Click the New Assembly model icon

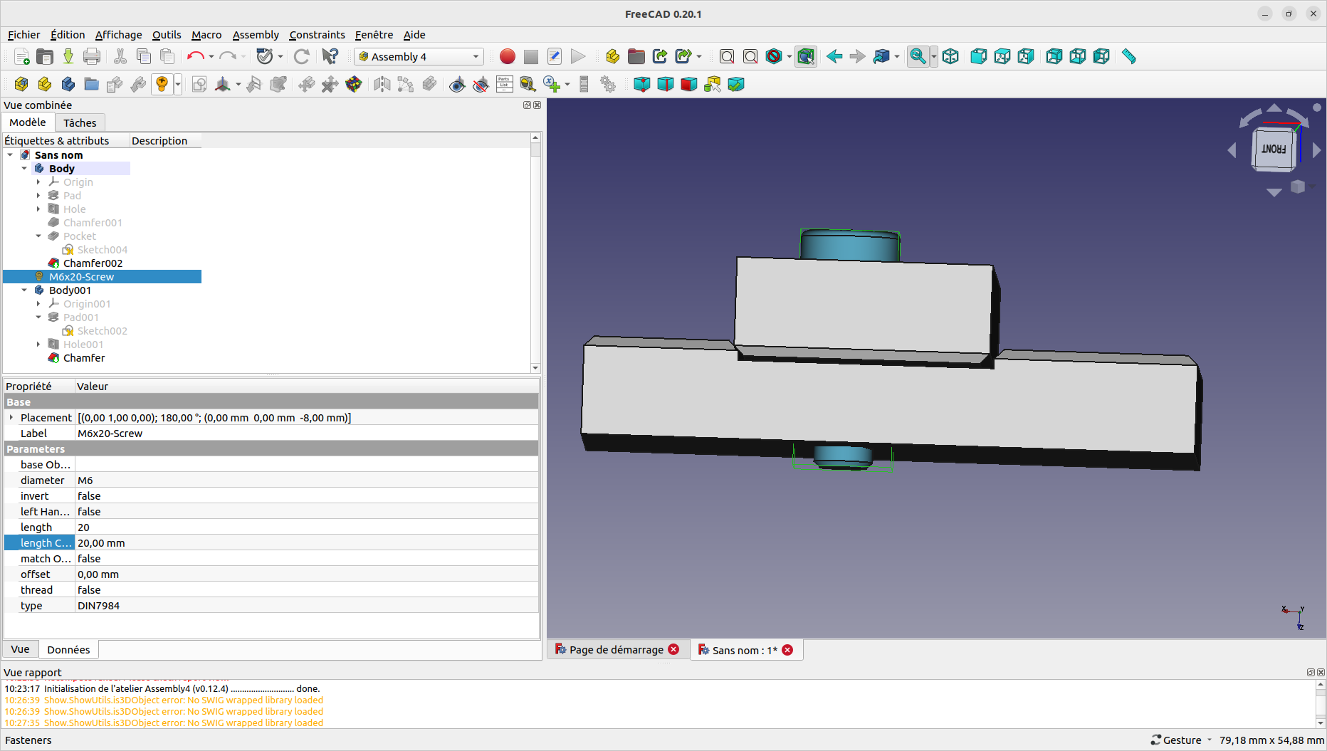point(21,84)
